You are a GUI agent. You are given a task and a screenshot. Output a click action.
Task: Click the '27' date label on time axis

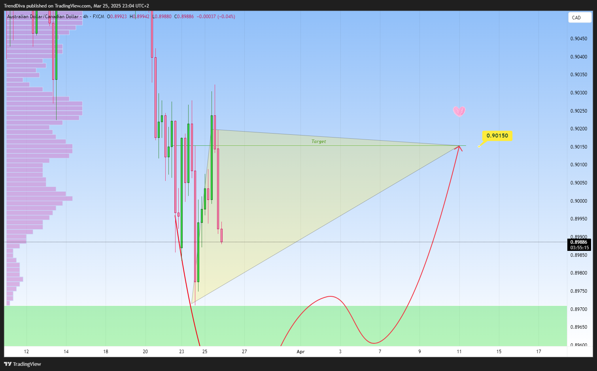244,352
